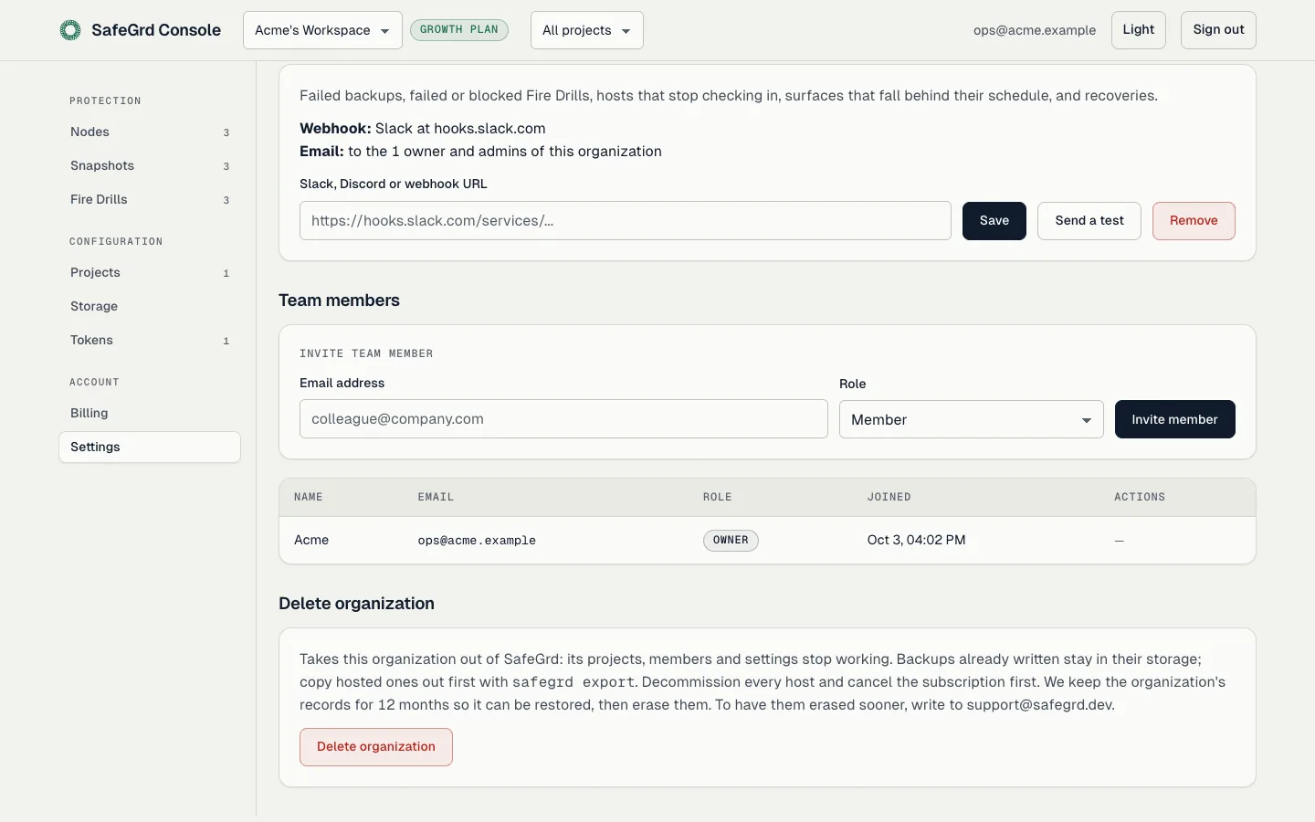The height and width of the screenshot is (822, 1315).
Task: Open the Acme's Workspace dropdown
Action: click(322, 30)
